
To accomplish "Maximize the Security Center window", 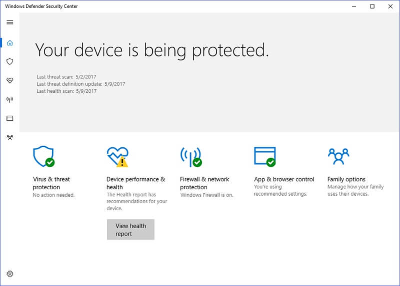I will tap(372, 6).
